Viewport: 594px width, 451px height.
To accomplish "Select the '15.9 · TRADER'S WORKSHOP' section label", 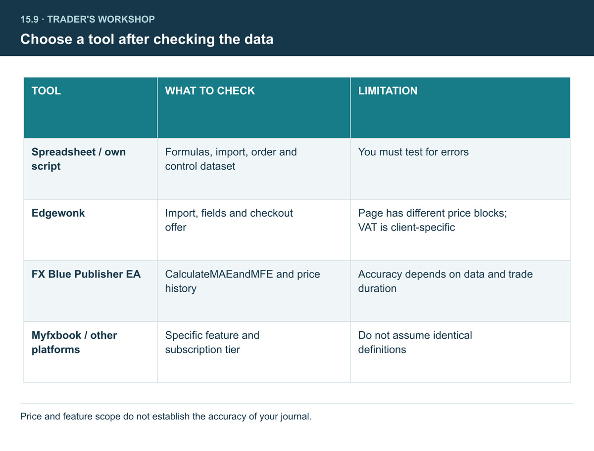I will 88,20.
